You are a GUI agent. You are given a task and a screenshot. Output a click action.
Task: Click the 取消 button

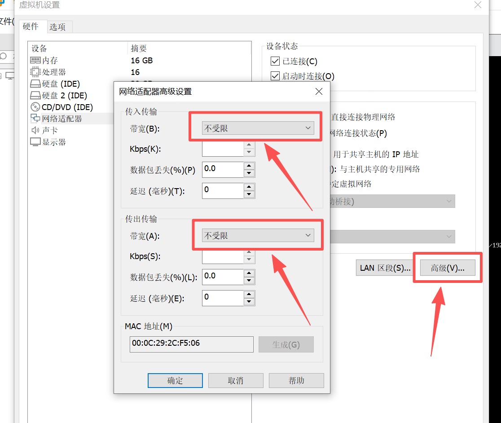click(x=236, y=380)
